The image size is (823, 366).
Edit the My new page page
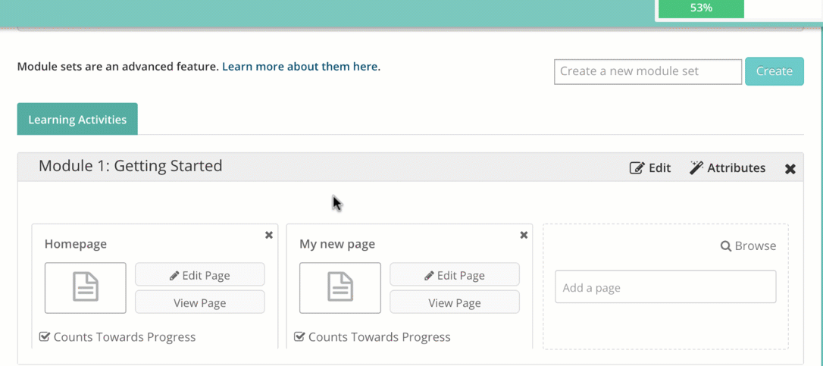(x=455, y=275)
